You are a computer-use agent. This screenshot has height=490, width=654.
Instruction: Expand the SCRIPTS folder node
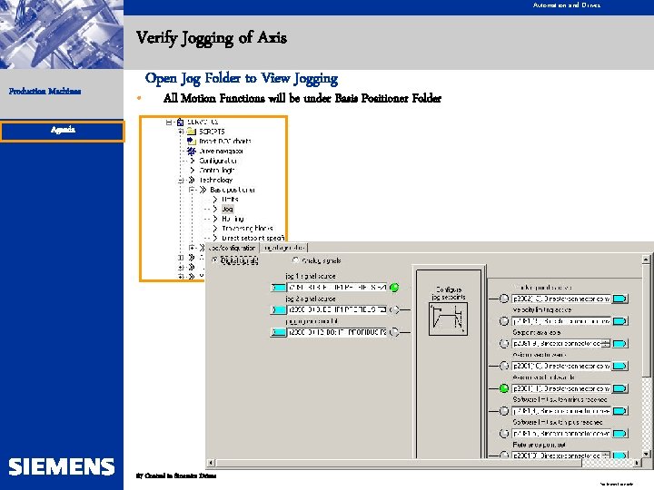pos(181,132)
